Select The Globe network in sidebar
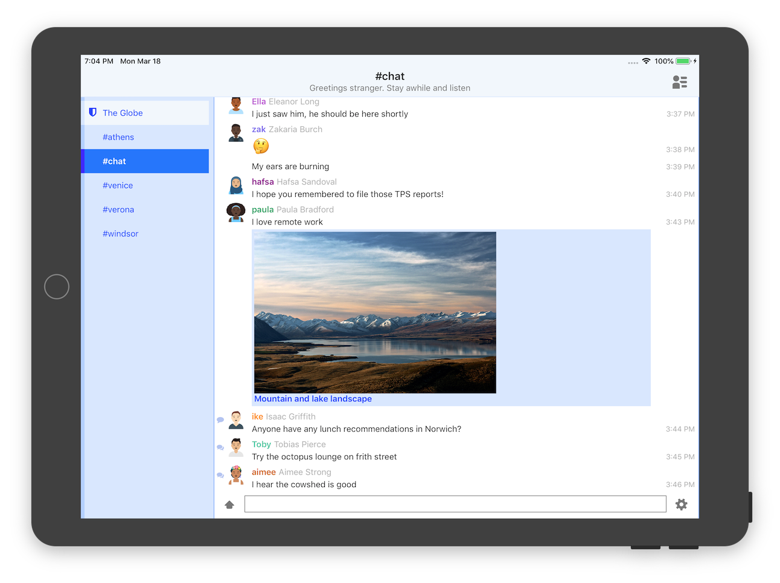 click(x=123, y=113)
